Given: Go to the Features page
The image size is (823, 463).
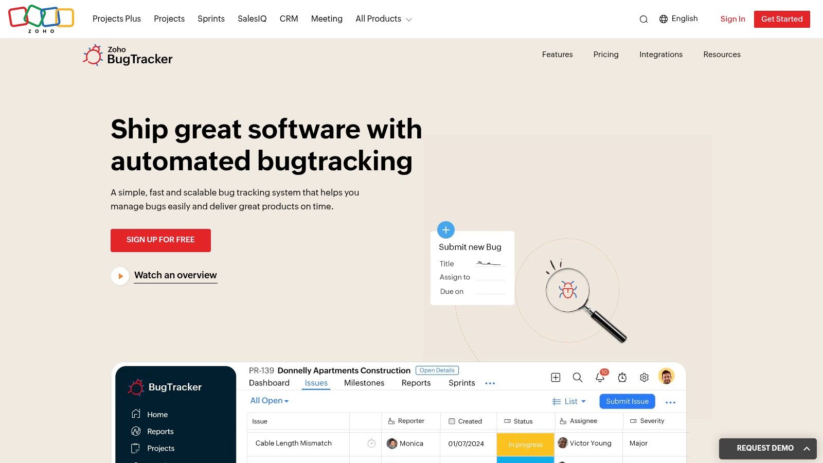Looking at the screenshot, I should click(x=557, y=55).
